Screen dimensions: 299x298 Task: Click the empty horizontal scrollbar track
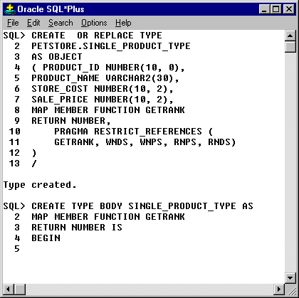[149, 289]
